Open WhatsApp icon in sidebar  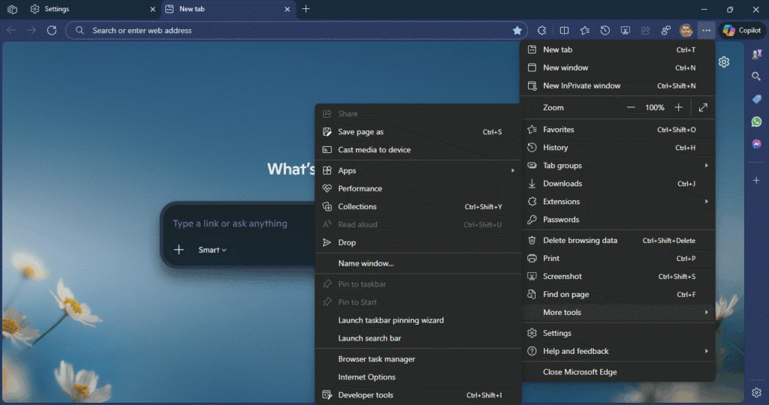pos(756,121)
